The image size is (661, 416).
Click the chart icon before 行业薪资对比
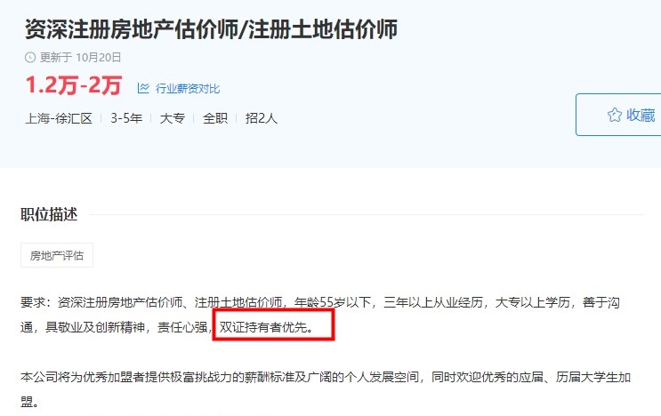143,88
